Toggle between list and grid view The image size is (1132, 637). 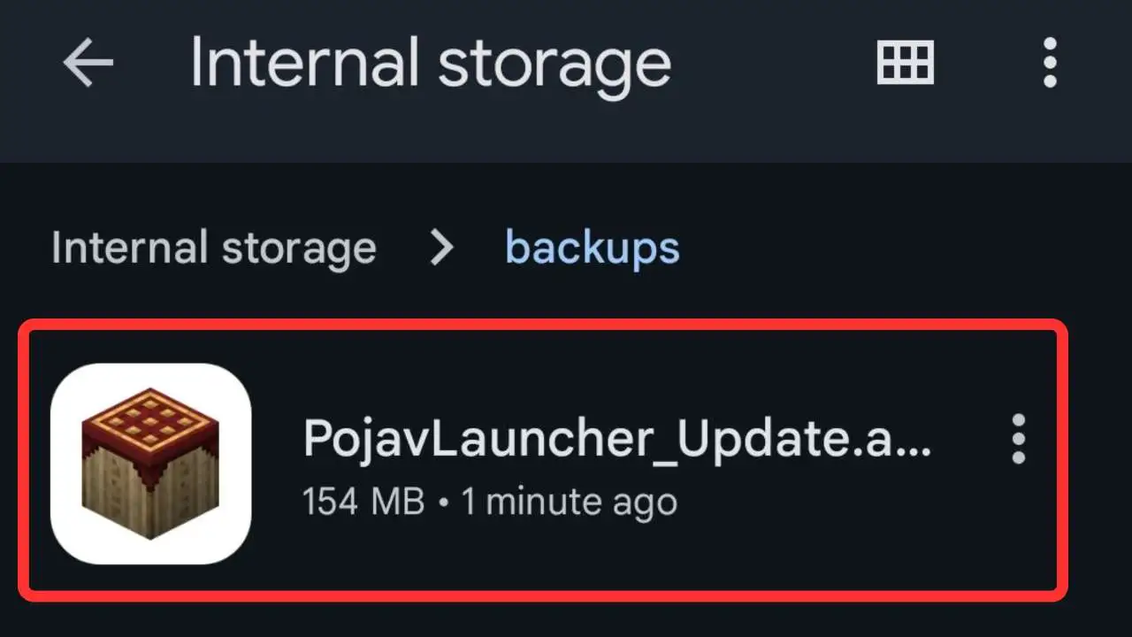(904, 62)
